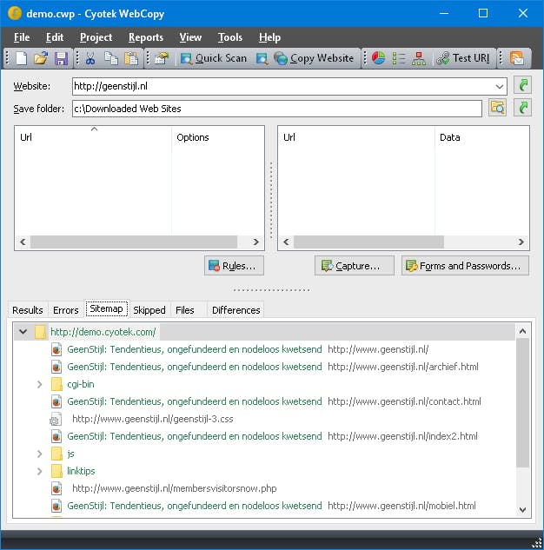Click the Copy icon in toolbar
This screenshot has height=550, width=544.
[111, 58]
